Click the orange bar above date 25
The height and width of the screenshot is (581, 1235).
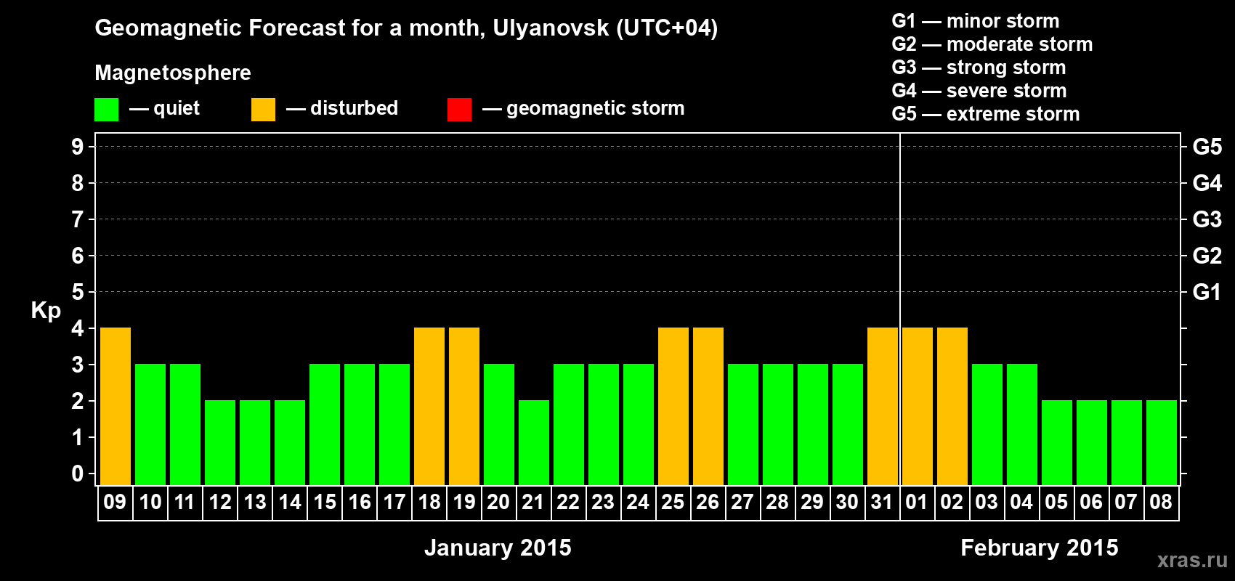click(x=673, y=406)
